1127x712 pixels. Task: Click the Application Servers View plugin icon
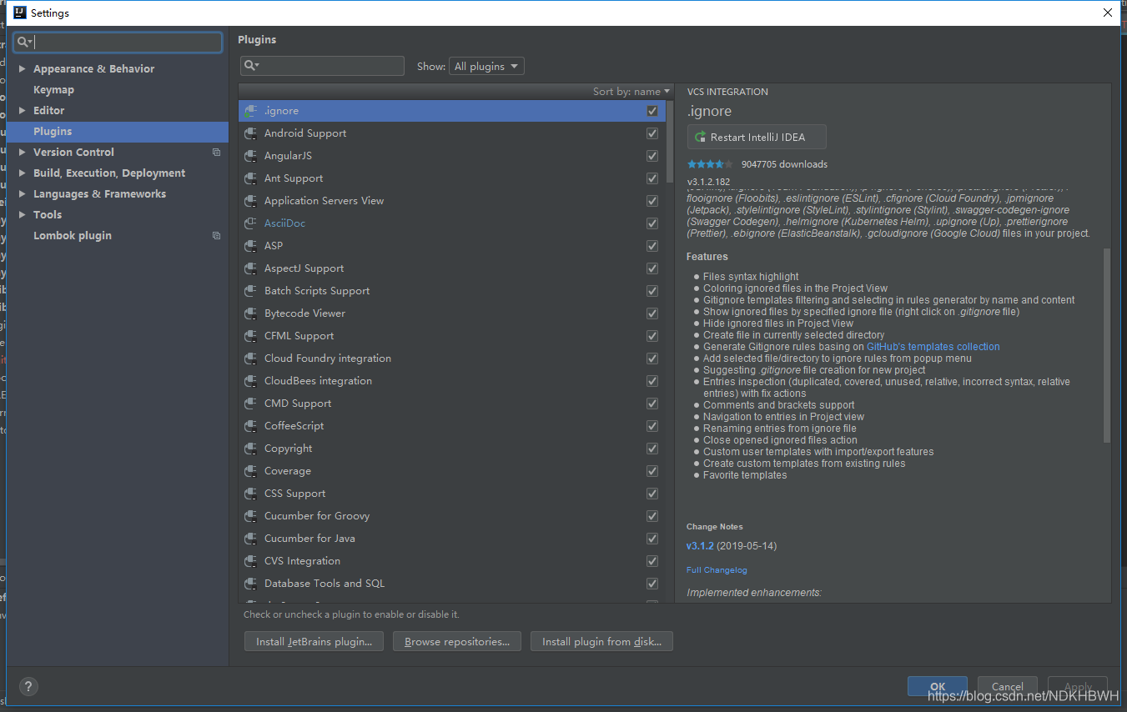[249, 201]
